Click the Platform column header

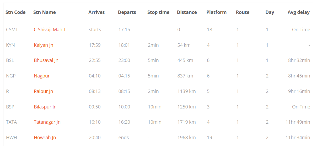click(217, 12)
